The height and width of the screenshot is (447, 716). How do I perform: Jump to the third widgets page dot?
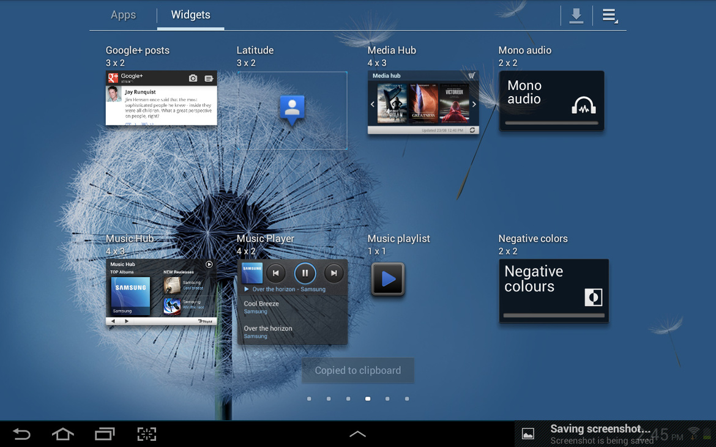348,399
